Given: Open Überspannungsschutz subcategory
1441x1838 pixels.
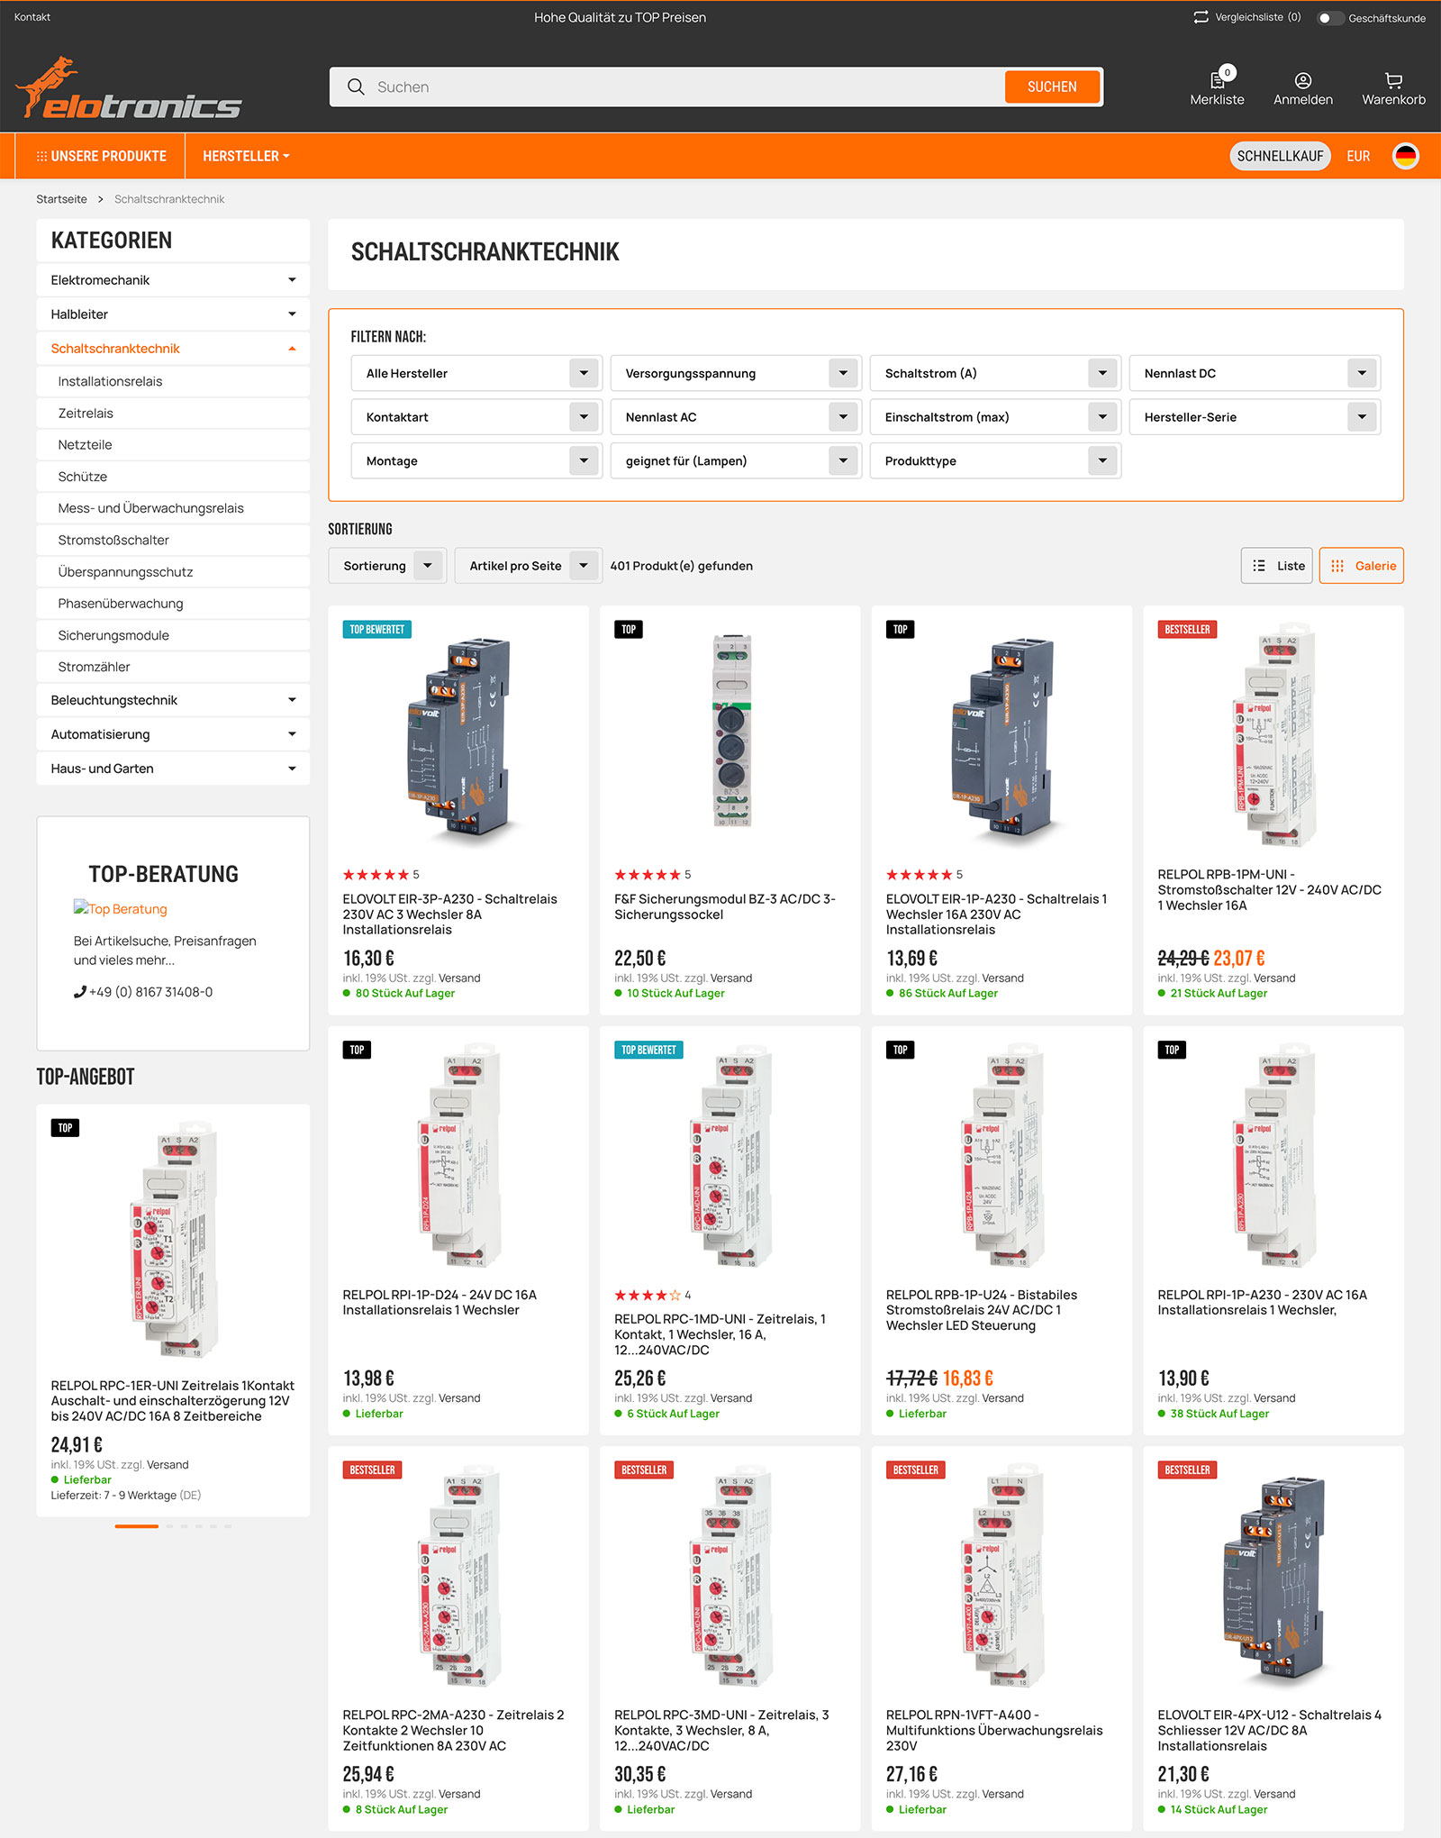Looking at the screenshot, I should pos(173,572).
